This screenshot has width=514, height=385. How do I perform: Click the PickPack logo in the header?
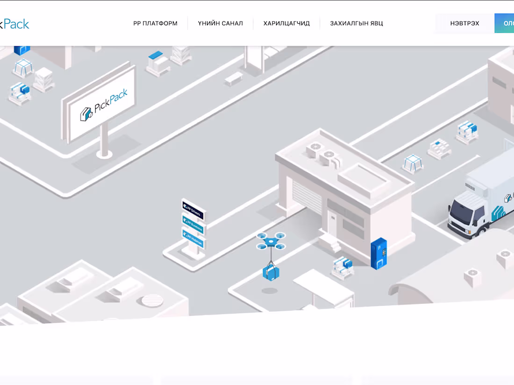click(x=14, y=23)
